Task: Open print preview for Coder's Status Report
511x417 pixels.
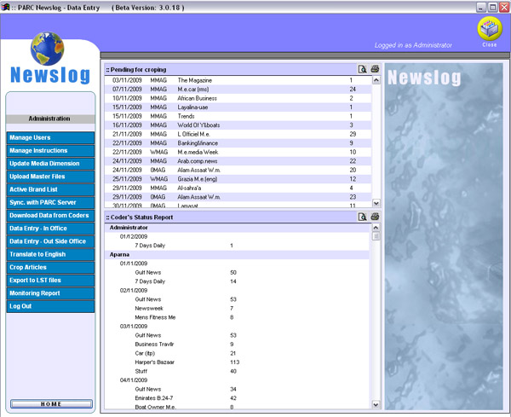Action: coord(362,217)
